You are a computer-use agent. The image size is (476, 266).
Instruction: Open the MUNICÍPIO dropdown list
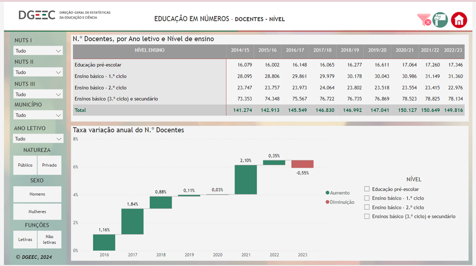click(38, 115)
